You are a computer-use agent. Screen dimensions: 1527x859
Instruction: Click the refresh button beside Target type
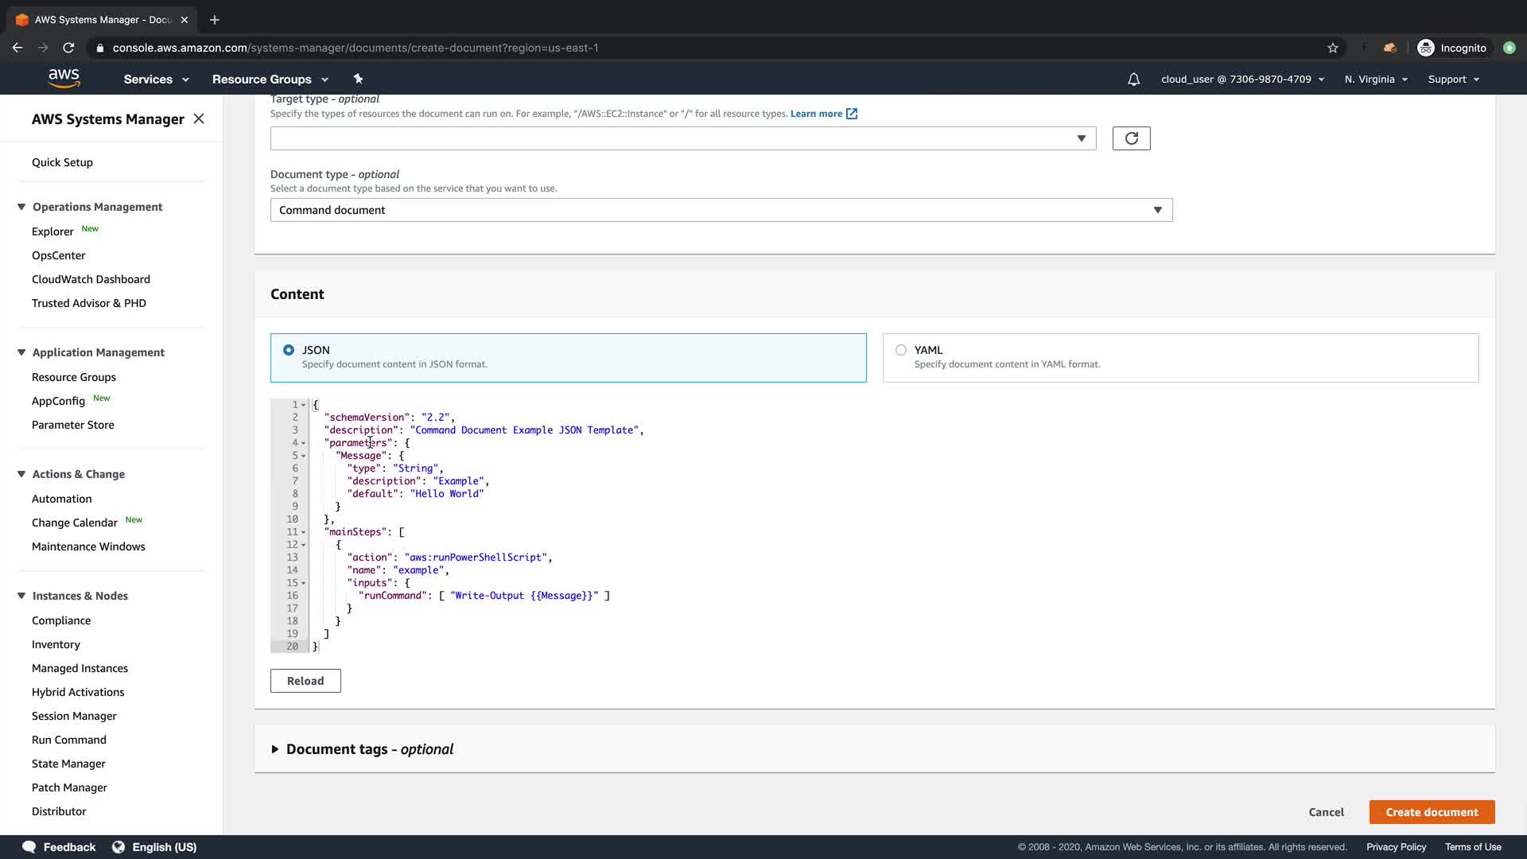tap(1131, 138)
